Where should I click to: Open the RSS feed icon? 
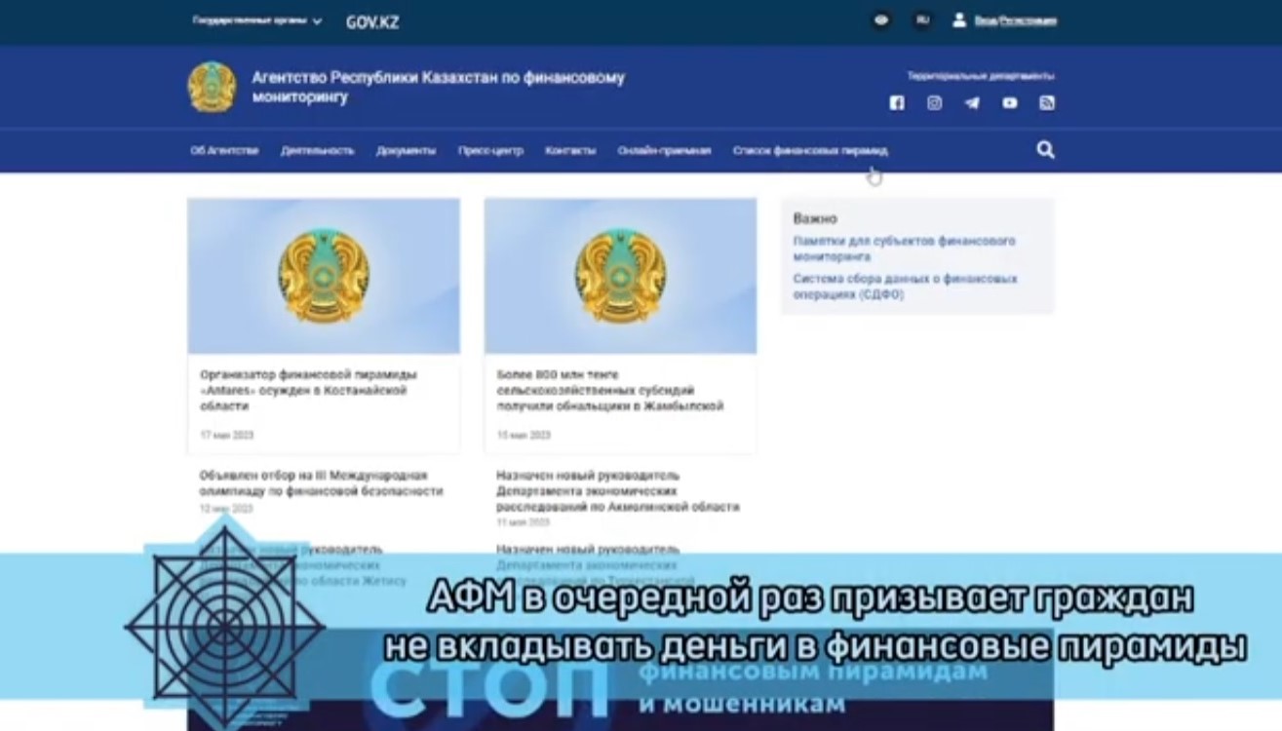(x=1047, y=102)
